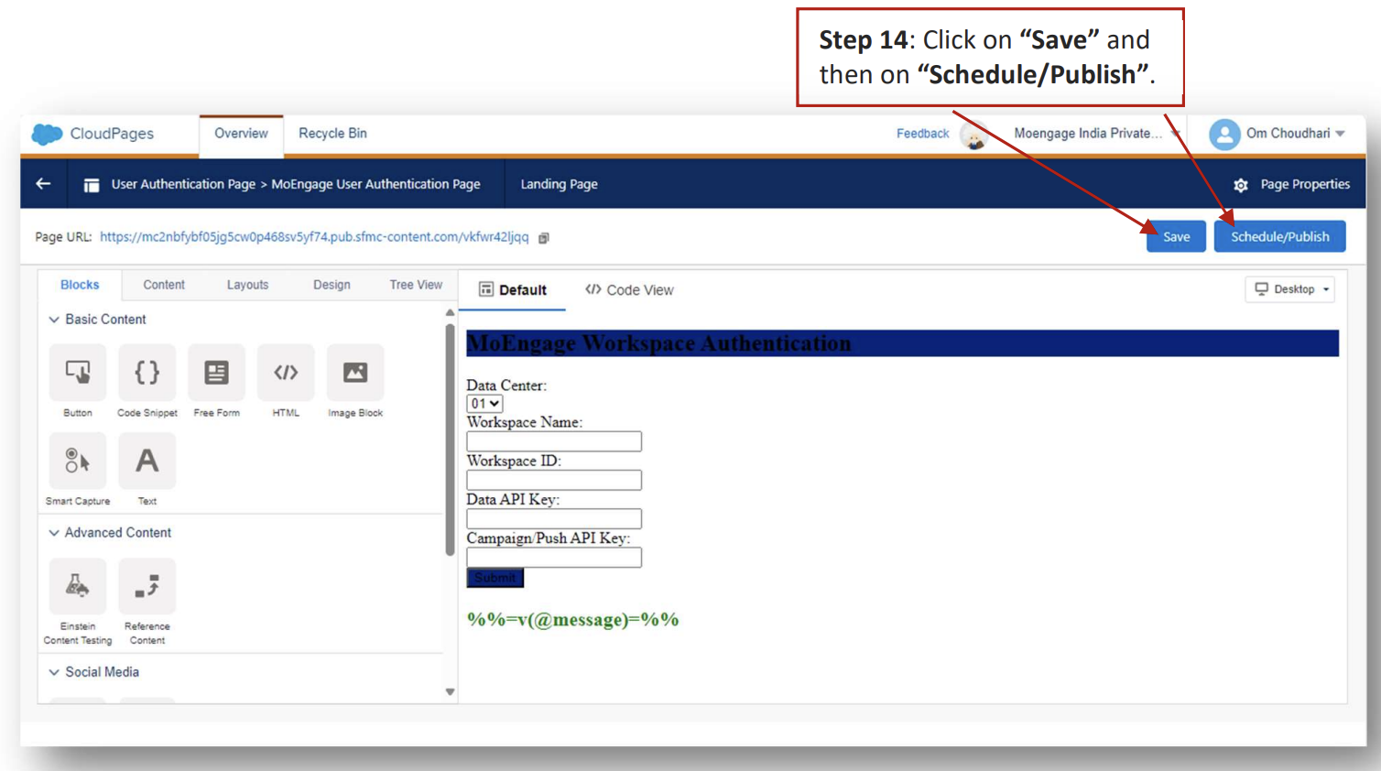
Task: Click the Einstein mascot icon near Feedback
Action: click(x=974, y=136)
